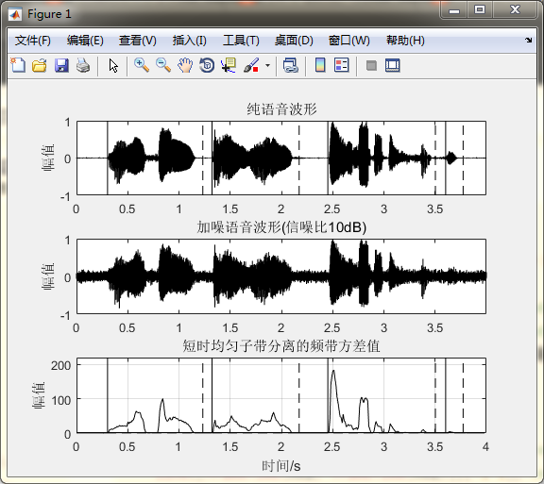
Task: Click the Hide Plot Tools icon
Action: [x=371, y=65]
